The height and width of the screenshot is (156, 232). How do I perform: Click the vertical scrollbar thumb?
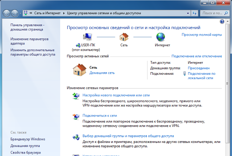click(x=227, y=83)
